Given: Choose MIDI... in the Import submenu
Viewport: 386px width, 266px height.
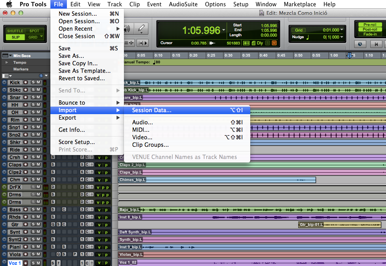Looking at the screenshot, I should click(x=187, y=129).
